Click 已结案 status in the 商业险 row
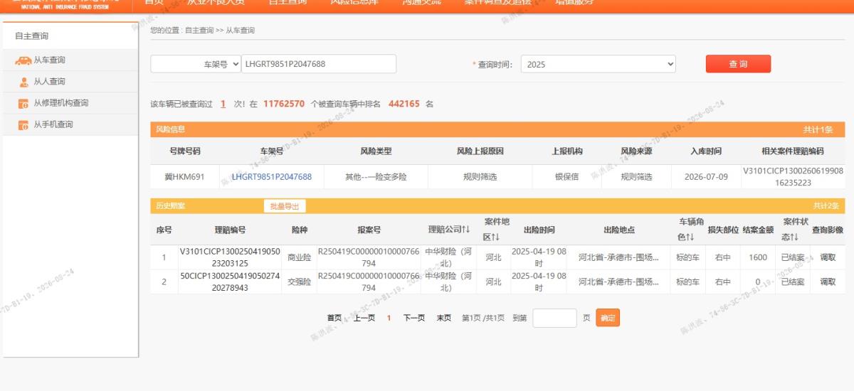This screenshot has width=854, height=391. pos(792,257)
